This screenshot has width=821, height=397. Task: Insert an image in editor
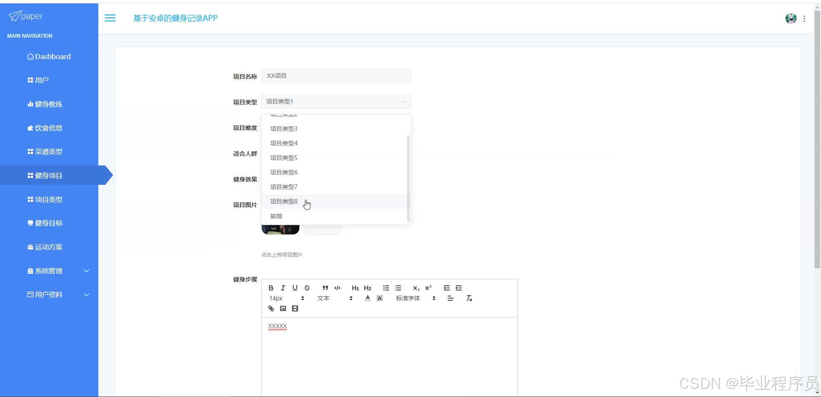click(x=283, y=308)
